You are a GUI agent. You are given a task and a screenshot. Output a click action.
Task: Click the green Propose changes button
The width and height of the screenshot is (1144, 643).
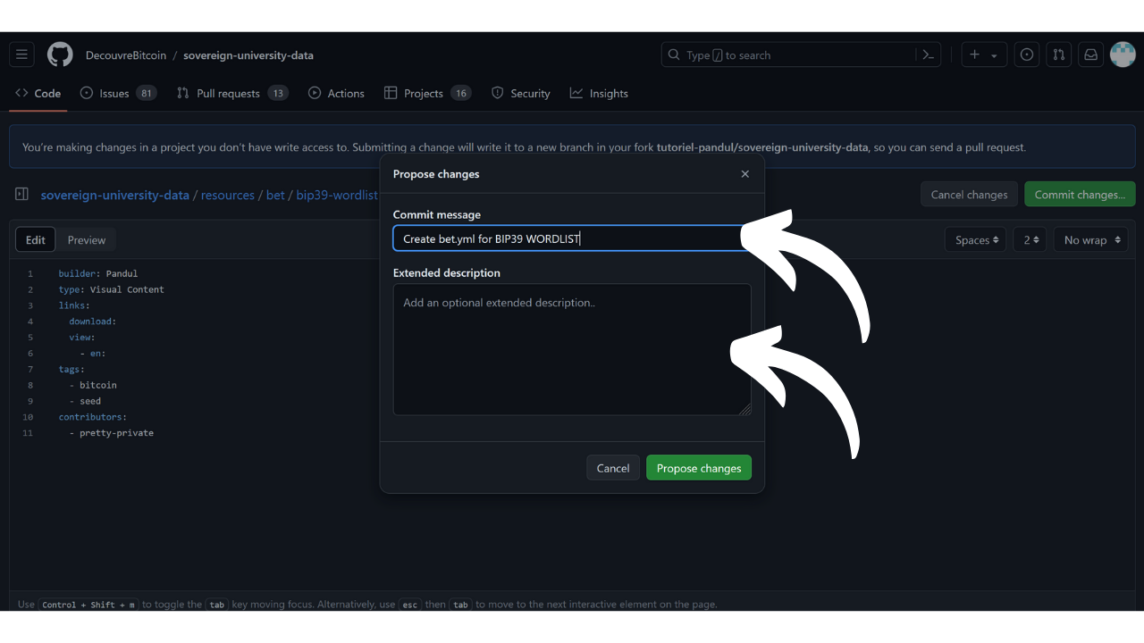699,468
